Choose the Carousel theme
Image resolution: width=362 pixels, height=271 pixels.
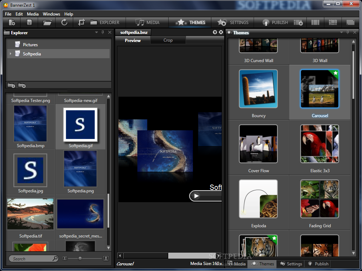(x=320, y=93)
